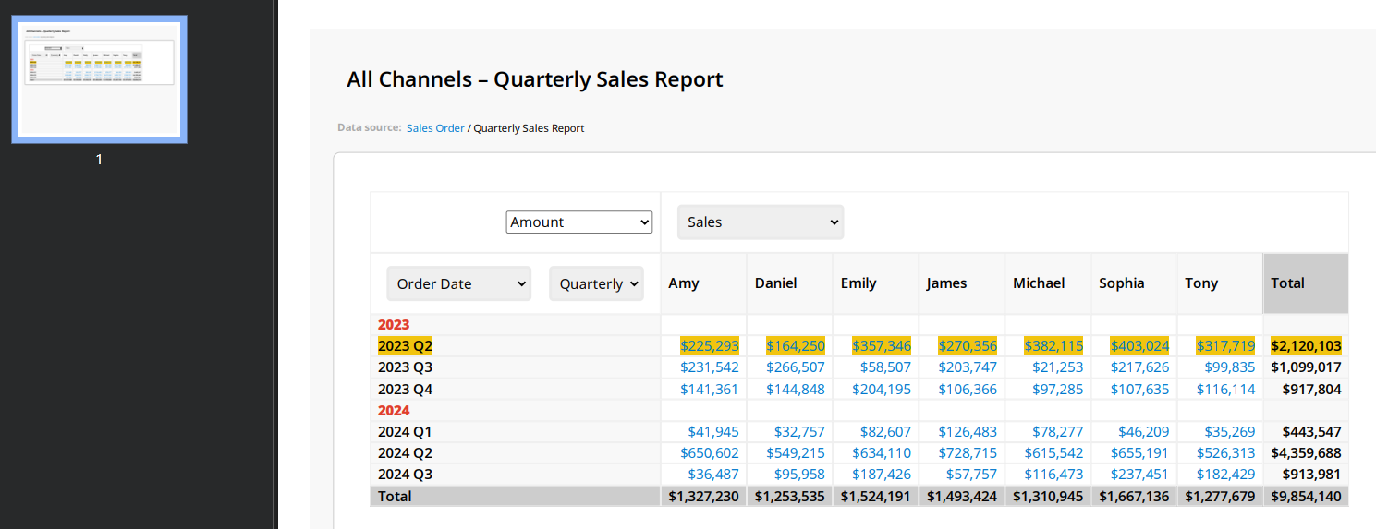Viewport: 1376px width, 529px height.
Task: Click the James column header
Action: coord(946,283)
